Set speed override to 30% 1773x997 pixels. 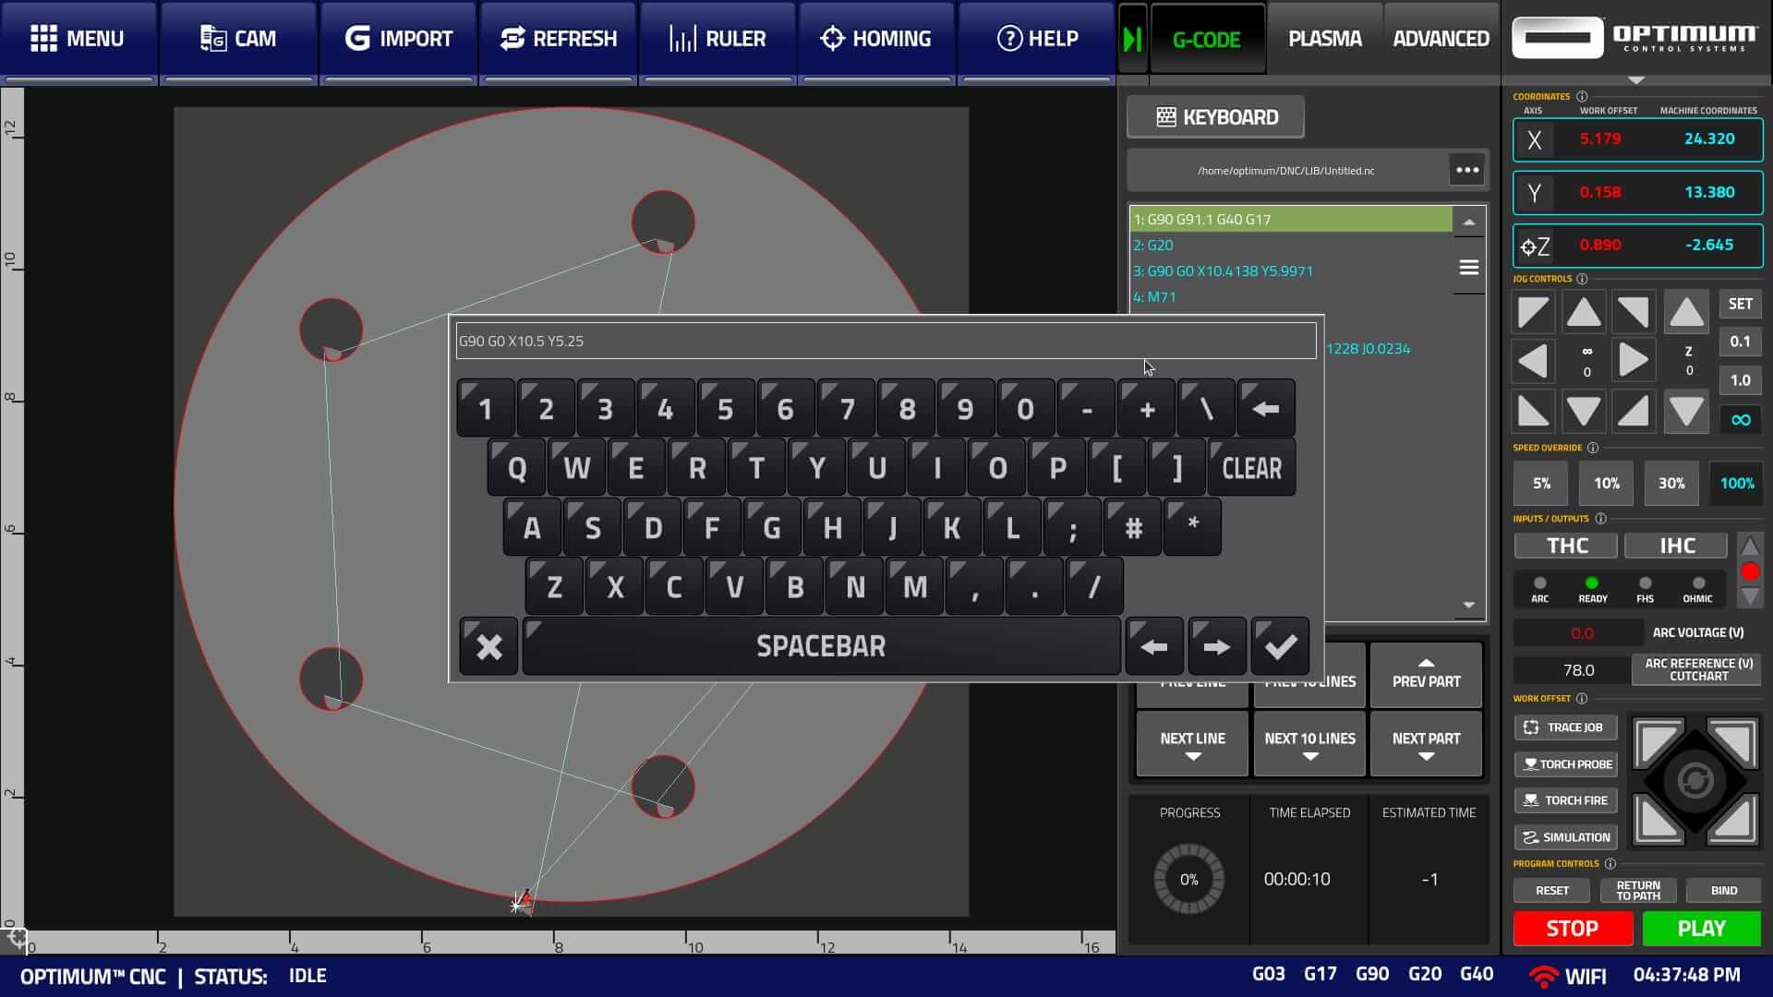tap(1670, 483)
